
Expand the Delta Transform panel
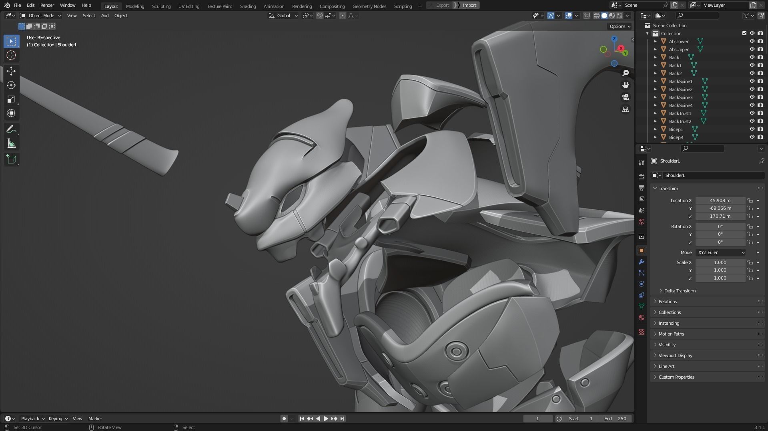(x=680, y=291)
